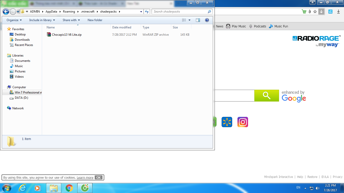The width and height of the screenshot is (344, 193).
Task: Select Libraries in the navigation pane
Action: coord(18,56)
